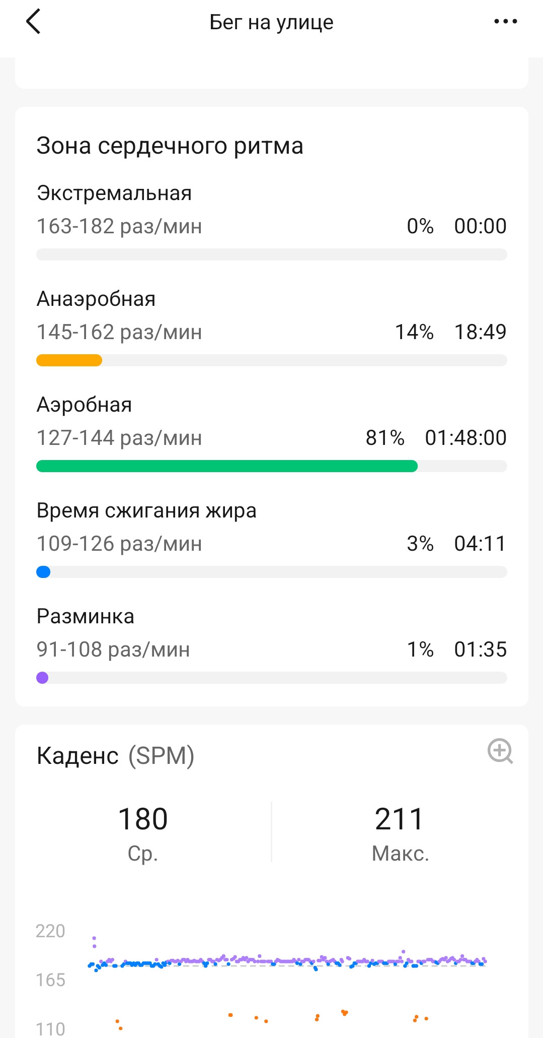The image size is (543, 1038).
Task: Tap the blue fat-burning zone indicator dot
Action: point(43,572)
